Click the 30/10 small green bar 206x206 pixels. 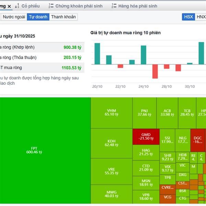[x=190, y=64]
